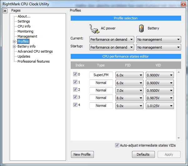Click the Battery icon
188x166 pixels.
click(x=141, y=28)
